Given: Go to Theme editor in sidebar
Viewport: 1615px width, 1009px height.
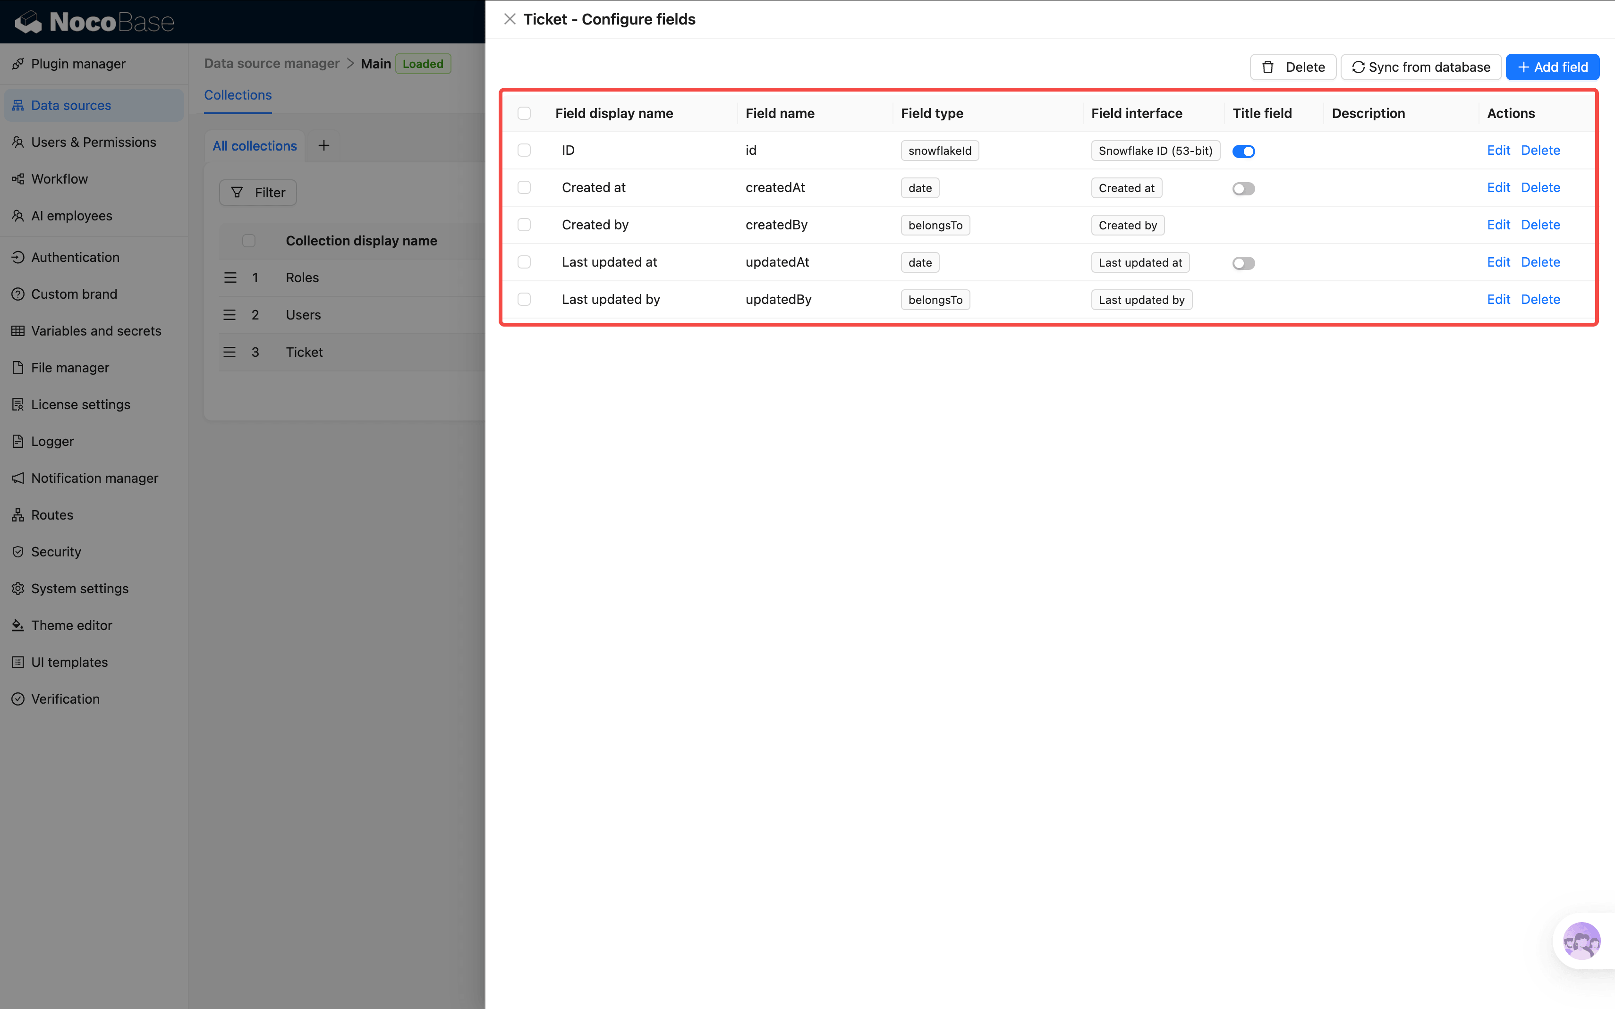Looking at the screenshot, I should [71, 625].
